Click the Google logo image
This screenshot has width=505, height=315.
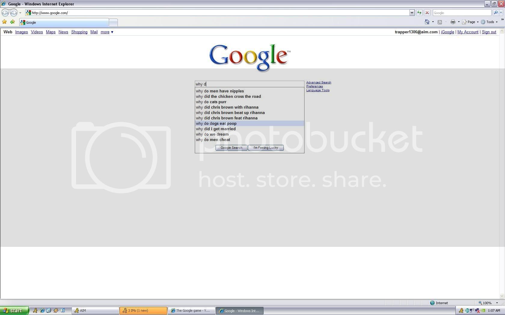click(249, 58)
